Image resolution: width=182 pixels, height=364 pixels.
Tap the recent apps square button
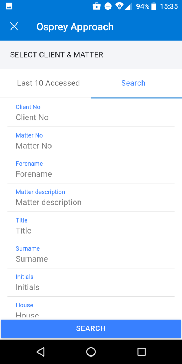tap(141, 352)
